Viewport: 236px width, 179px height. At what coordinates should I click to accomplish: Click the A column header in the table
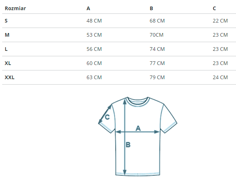click(88, 8)
